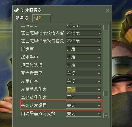Switch to the 服务器 tab
Image resolution: width=132 pixels, height=127 pixels.
[x=23, y=18]
